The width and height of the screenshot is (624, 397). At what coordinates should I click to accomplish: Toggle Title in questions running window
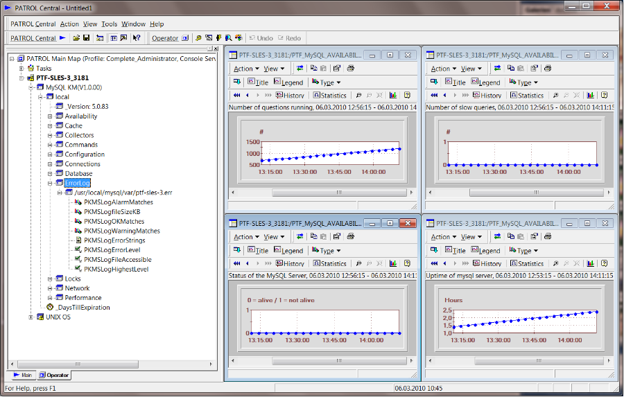pos(258,82)
